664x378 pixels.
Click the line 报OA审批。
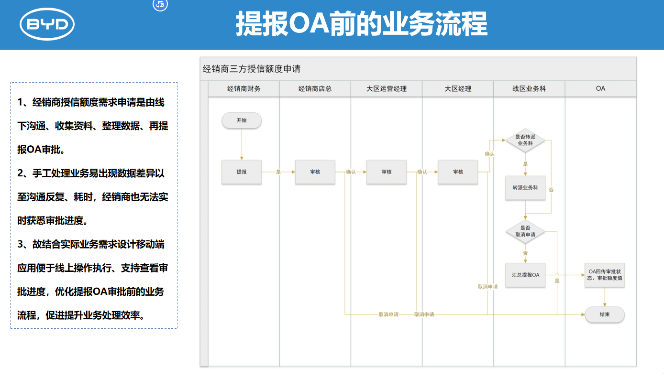[41, 150]
